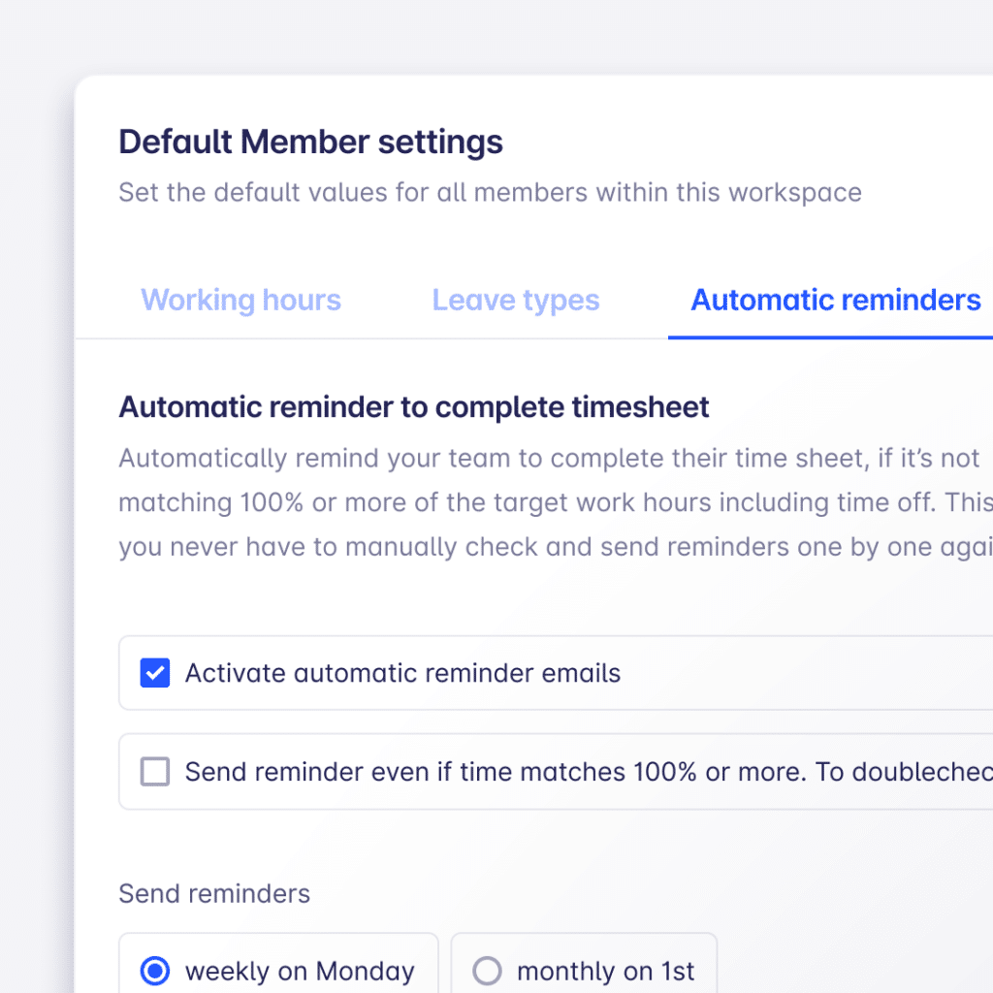Click the filled blue radio circle icon
The width and height of the screenshot is (993, 993).
[x=155, y=971]
